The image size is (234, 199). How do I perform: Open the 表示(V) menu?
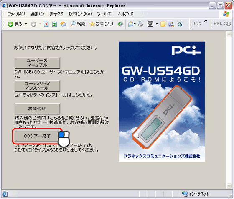(56, 14)
